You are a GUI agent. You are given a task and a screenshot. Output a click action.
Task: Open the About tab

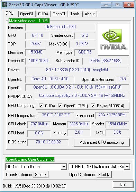tap(90, 14)
